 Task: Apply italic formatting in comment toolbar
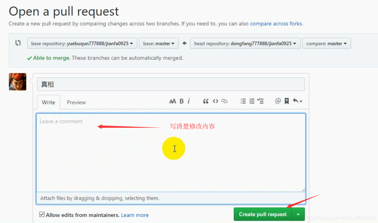click(x=189, y=101)
